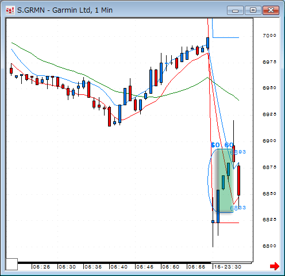
Task: Close the S.GRMN chart window
Action: pyautogui.click(x=271, y=10)
